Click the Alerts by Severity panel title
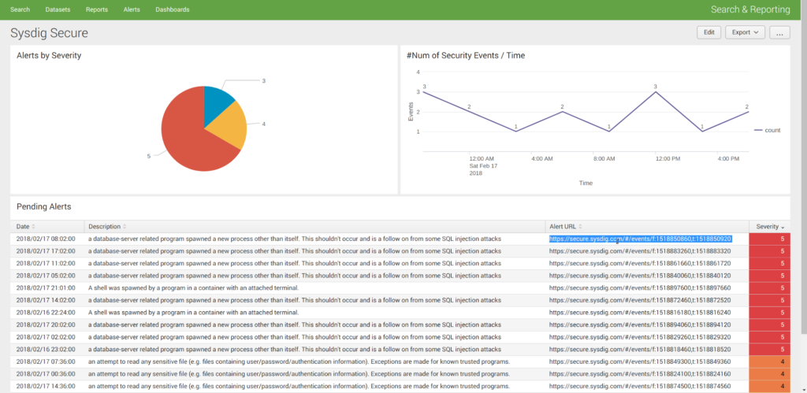This screenshot has width=807, height=393. [49, 56]
